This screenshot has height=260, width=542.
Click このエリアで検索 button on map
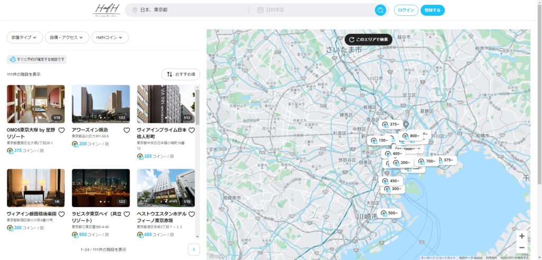click(x=368, y=39)
